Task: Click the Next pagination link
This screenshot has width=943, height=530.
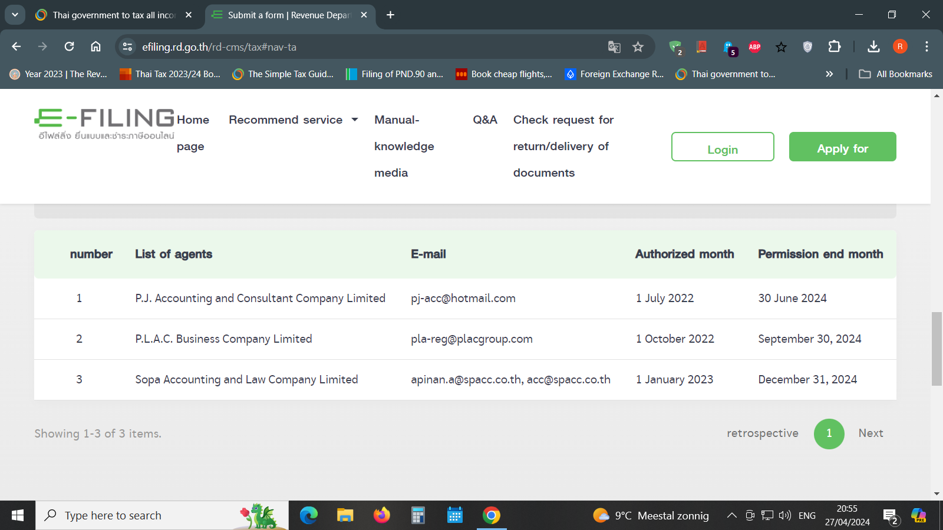Action: (871, 433)
